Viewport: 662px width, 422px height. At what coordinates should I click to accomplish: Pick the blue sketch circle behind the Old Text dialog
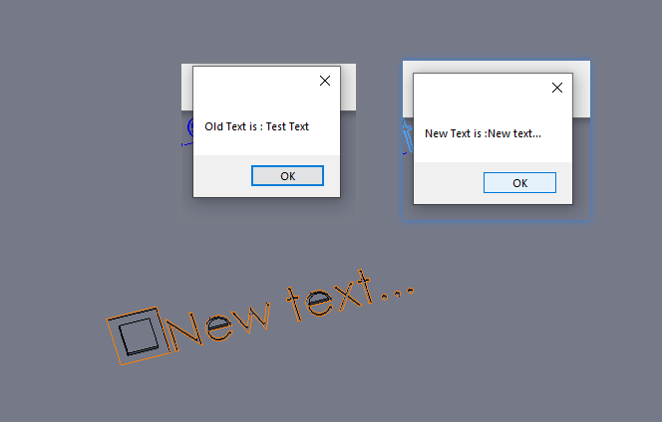pos(190,126)
